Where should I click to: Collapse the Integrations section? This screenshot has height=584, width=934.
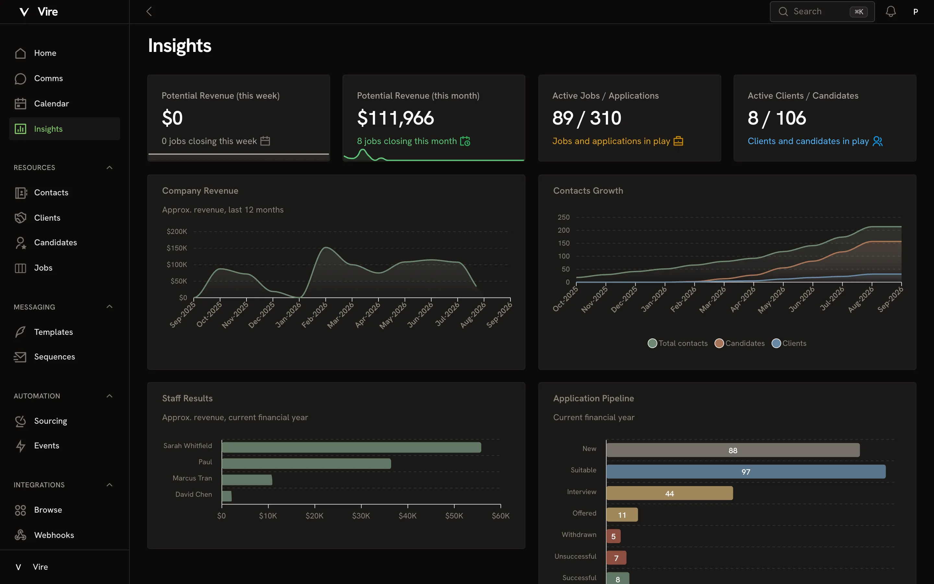tap(109, 485)
